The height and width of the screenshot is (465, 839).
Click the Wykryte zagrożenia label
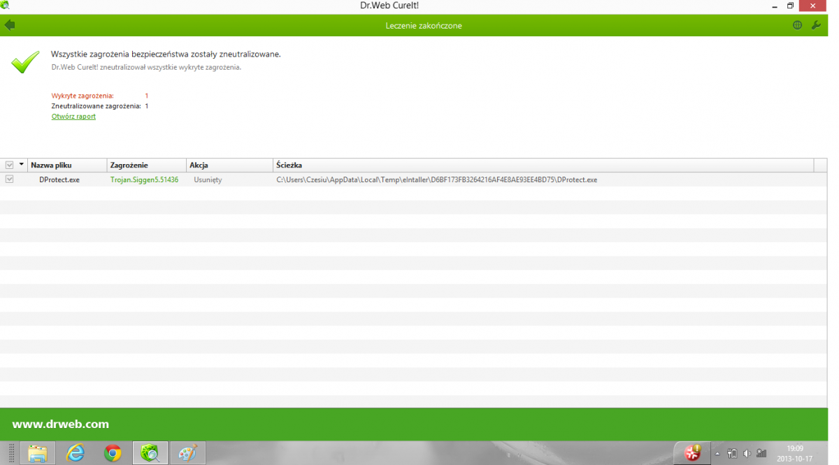tap(83, 96)
